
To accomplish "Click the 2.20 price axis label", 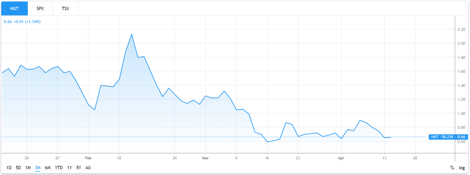I will coord(461,29).
